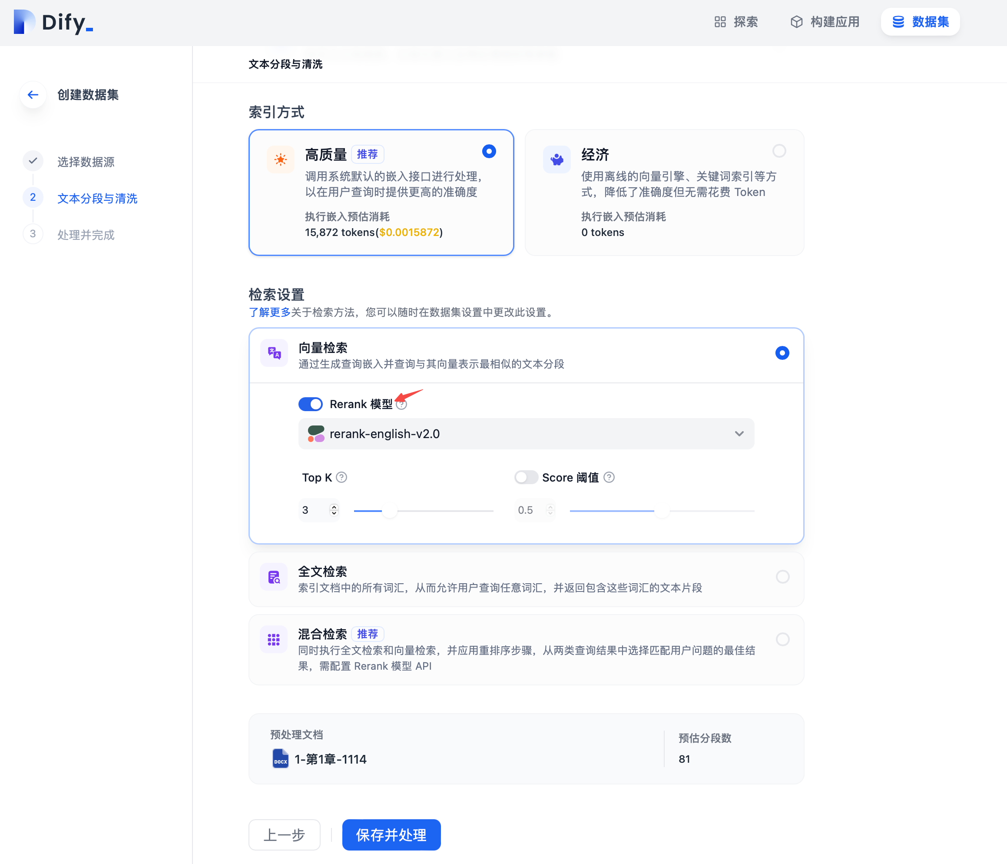This screenshot has height=864, width=1007.
Task: Click the Top K value input field
Action: [319, 510]
